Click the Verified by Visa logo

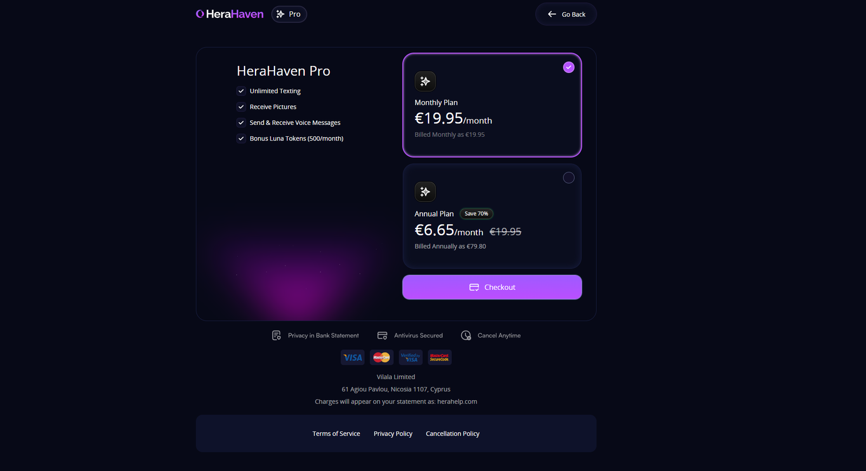(410, 357)
